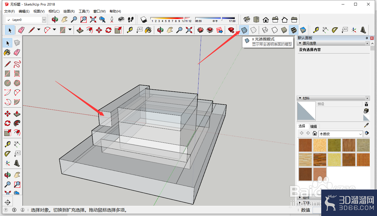377x216 pixels.
Task: Select the Paint Bucket tool
Action: pos(8,52)
